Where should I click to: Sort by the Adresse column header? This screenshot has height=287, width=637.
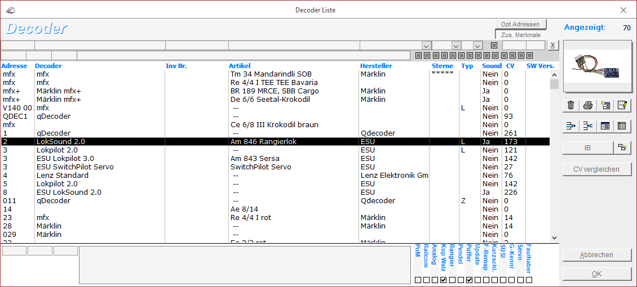[14, 66]
